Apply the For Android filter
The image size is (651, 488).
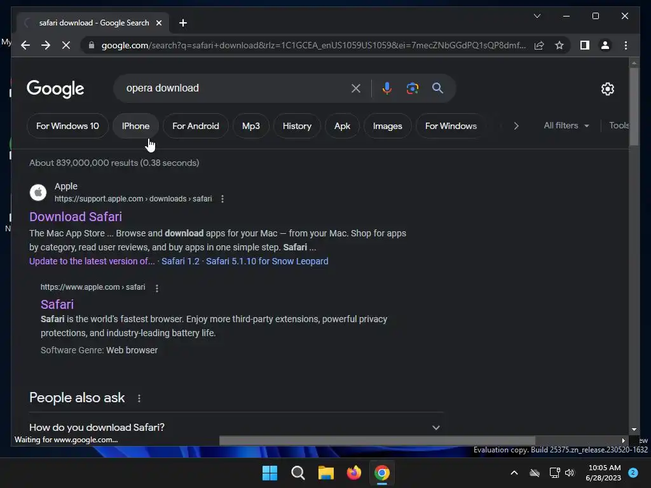click(196, 126)
